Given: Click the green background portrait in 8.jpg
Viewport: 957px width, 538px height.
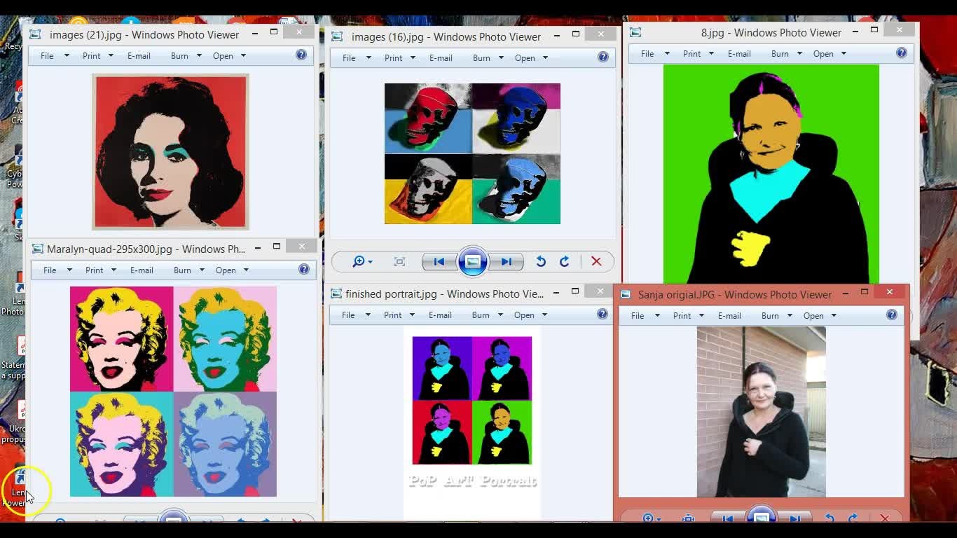Looking at the screenshot, I should pos(771,174).
